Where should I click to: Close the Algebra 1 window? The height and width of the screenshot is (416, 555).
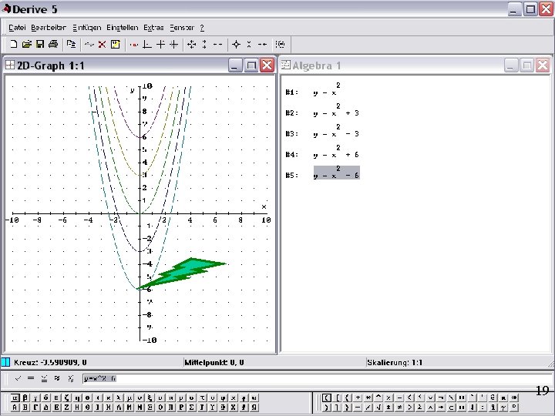pyautogui.click(x=543, y=65)
